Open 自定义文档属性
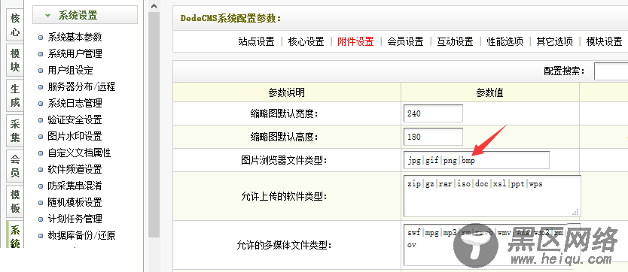The image size is (628, 272). [79, 153]
